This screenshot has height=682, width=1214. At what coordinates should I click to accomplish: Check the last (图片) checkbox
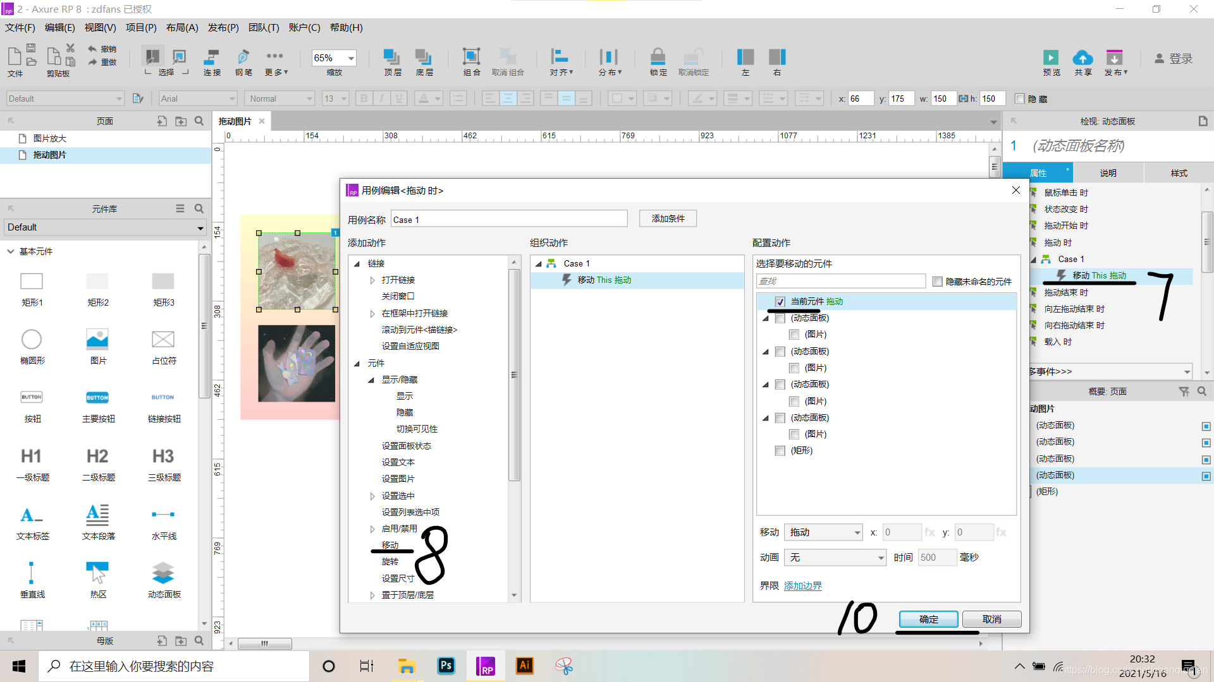click(x=794, y=434)
